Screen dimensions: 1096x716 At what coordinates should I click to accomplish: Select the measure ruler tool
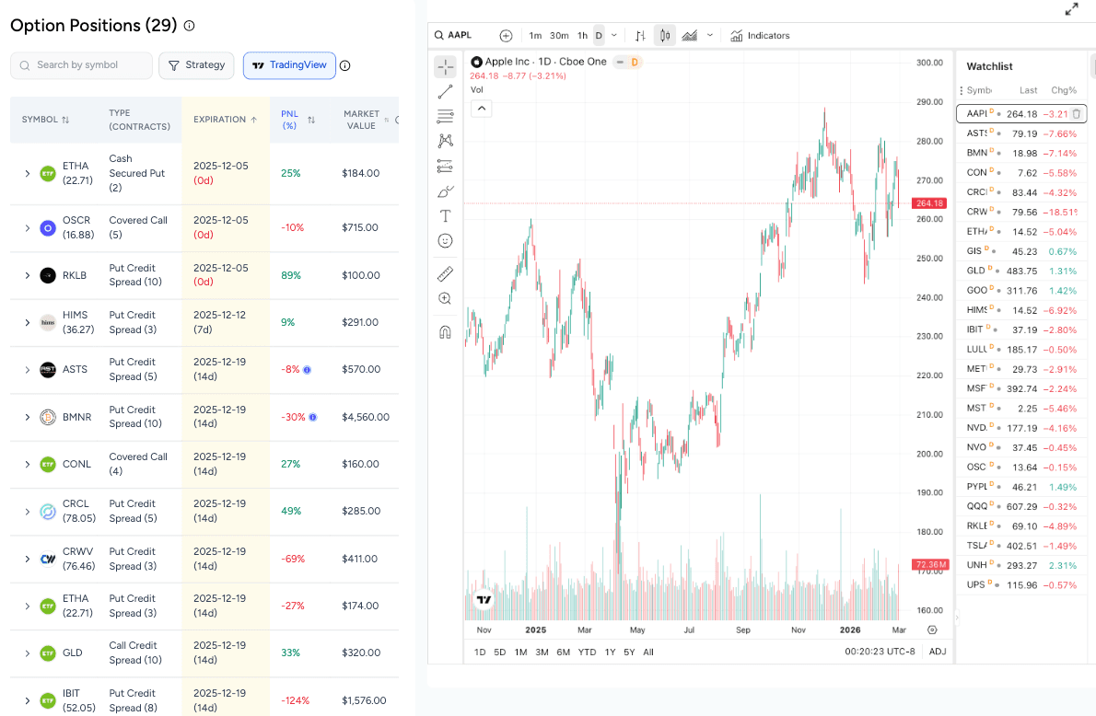445,273
